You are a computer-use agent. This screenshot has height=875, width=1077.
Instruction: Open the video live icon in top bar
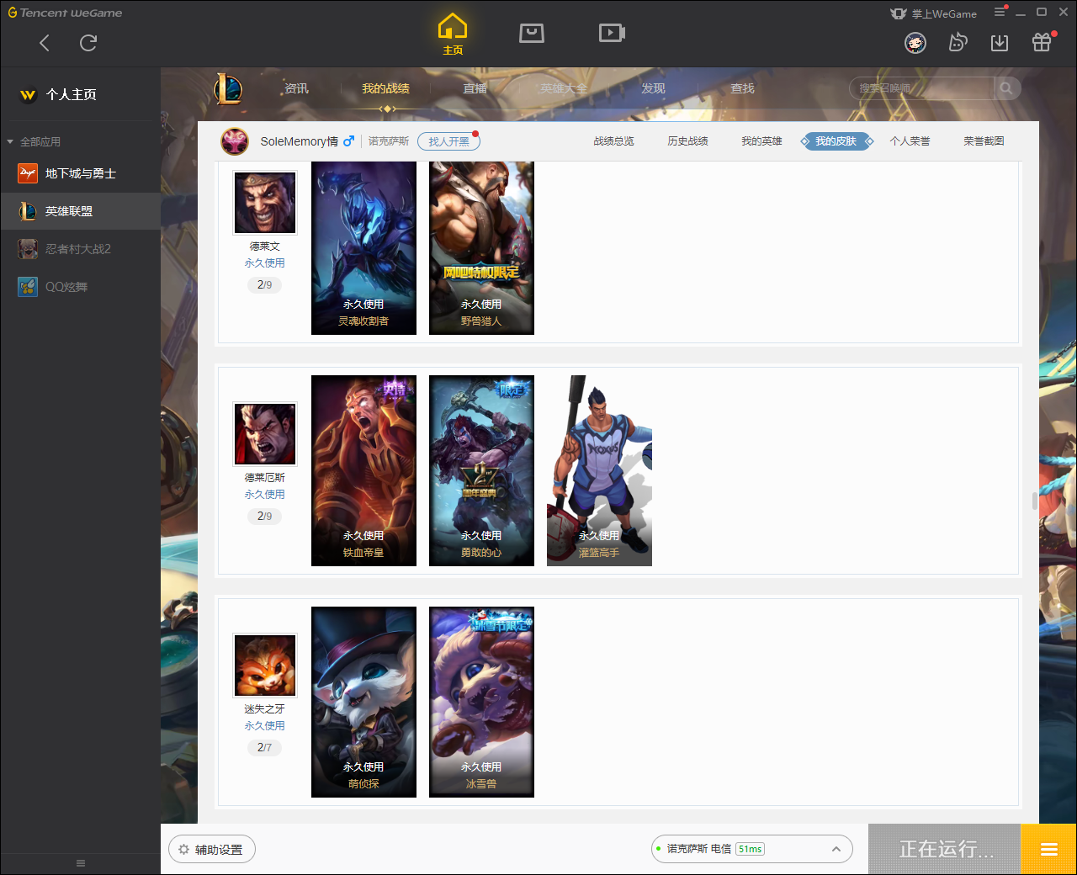612,33
